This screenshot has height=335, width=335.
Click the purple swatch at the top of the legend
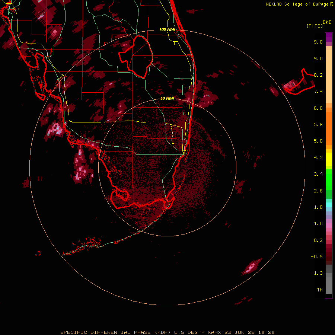pos(329,37)
